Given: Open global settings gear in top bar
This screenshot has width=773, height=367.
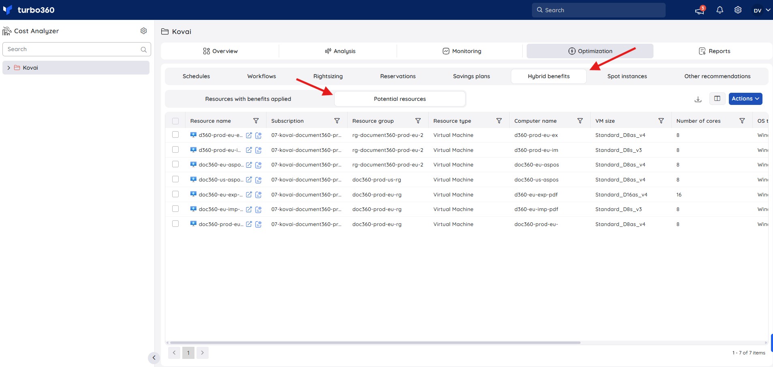Looking at the screenshot, I should coord(738,10).
